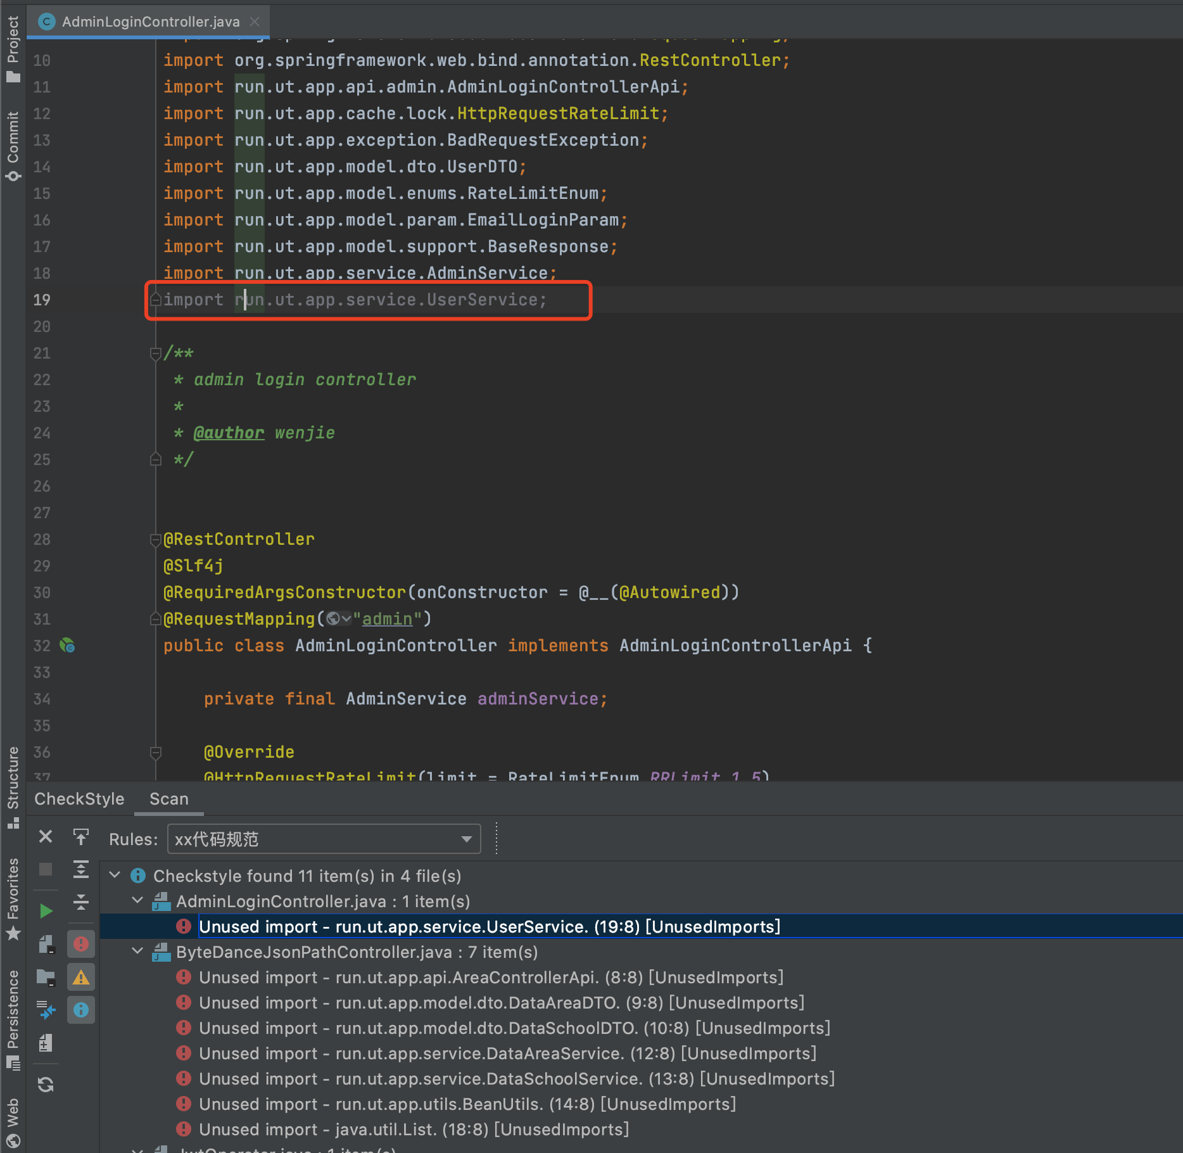The image size is (1183, 1153).
Task: Select Unused import BeanUtils result
Action: 467,1104
